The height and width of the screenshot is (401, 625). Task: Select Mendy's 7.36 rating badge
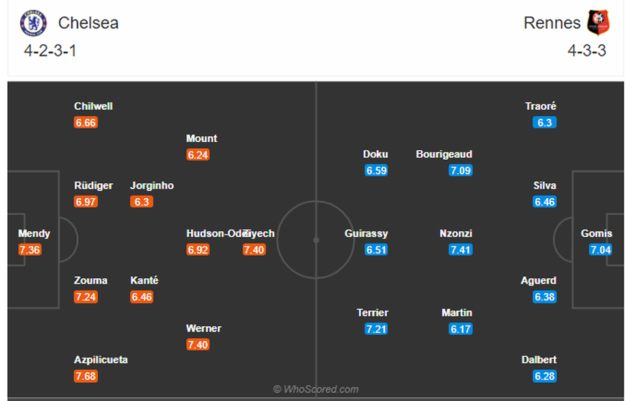[x=30, y=250]
